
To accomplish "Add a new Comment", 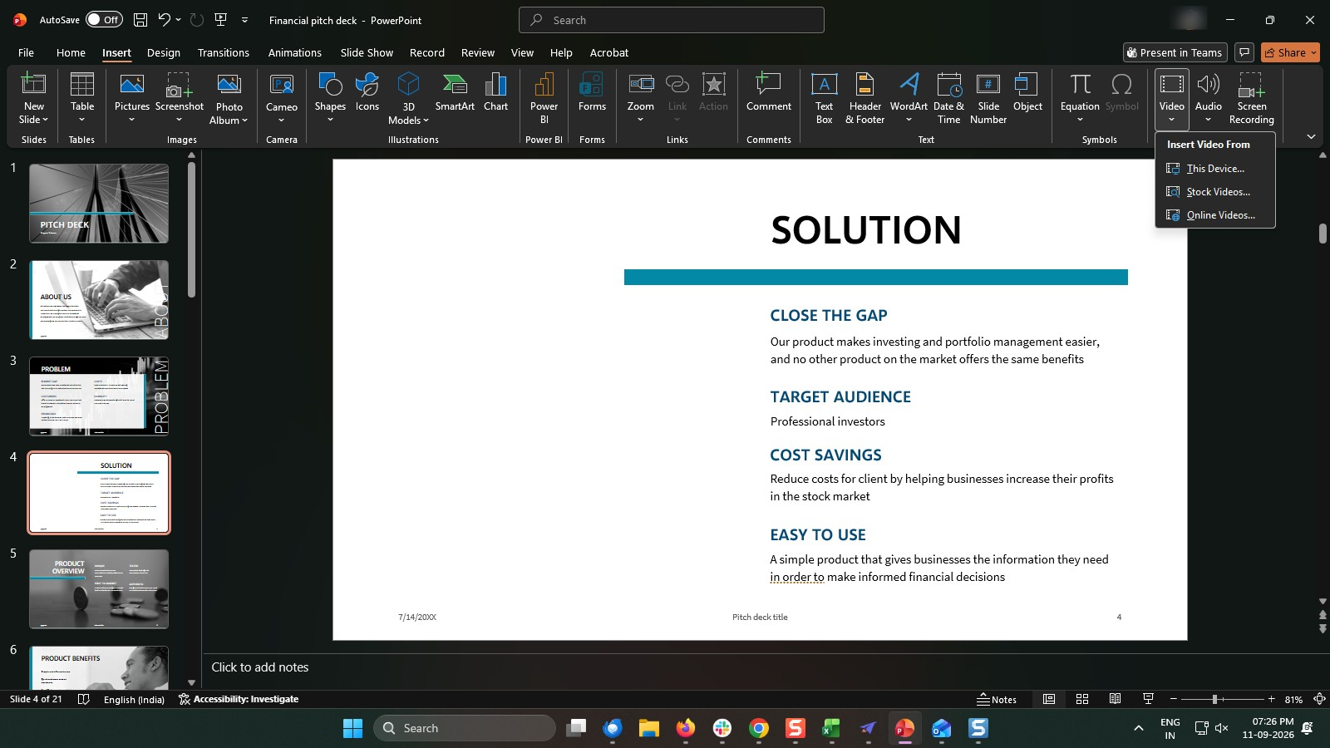I will [x=769, y=92].
